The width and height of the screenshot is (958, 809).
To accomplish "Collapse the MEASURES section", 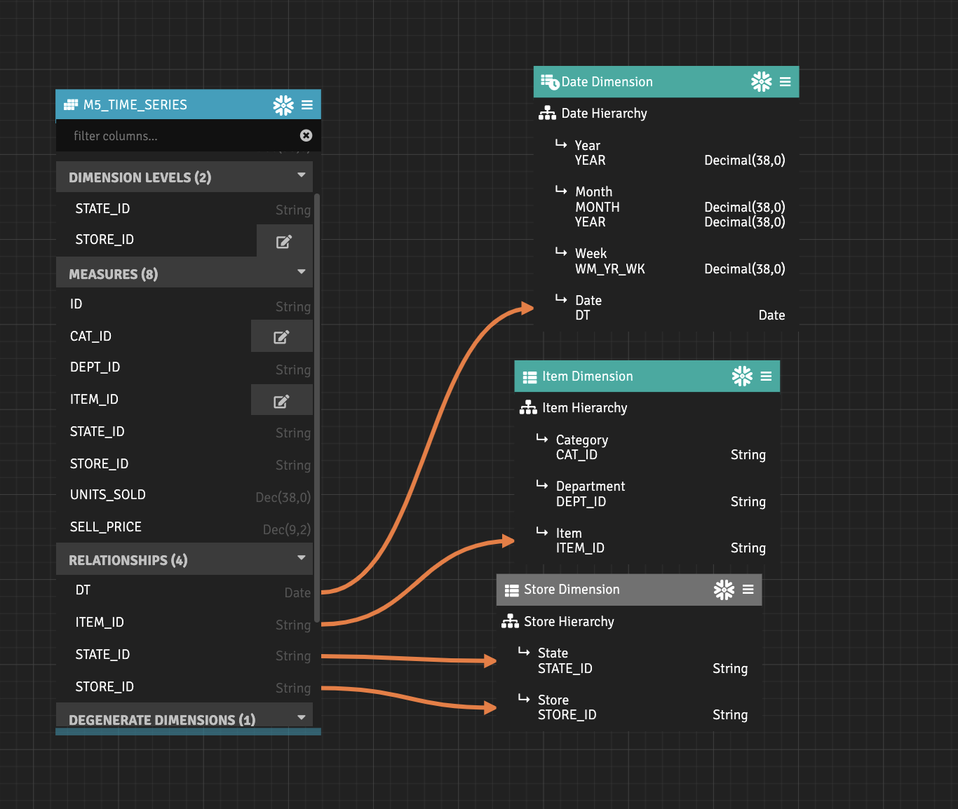I will [x=302, y=272].
